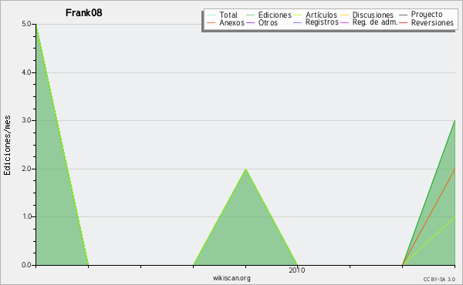This screenshot has height=285, width=463.
Task: Click the 1.0 y-axis value
Action: point(26,217)
